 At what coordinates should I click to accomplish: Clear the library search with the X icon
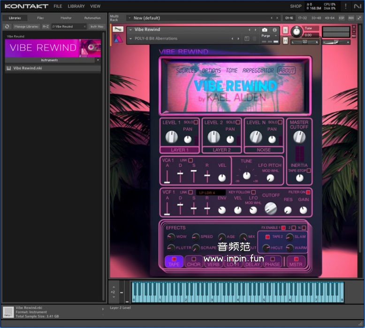(x=84, y=27)
